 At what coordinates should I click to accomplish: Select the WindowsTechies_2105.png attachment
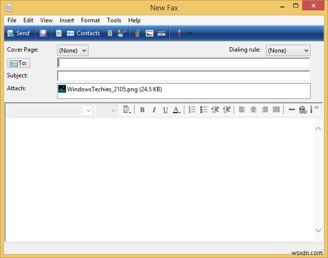[110, 89]
